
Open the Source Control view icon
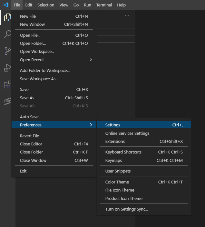click(x=7, y=51)
